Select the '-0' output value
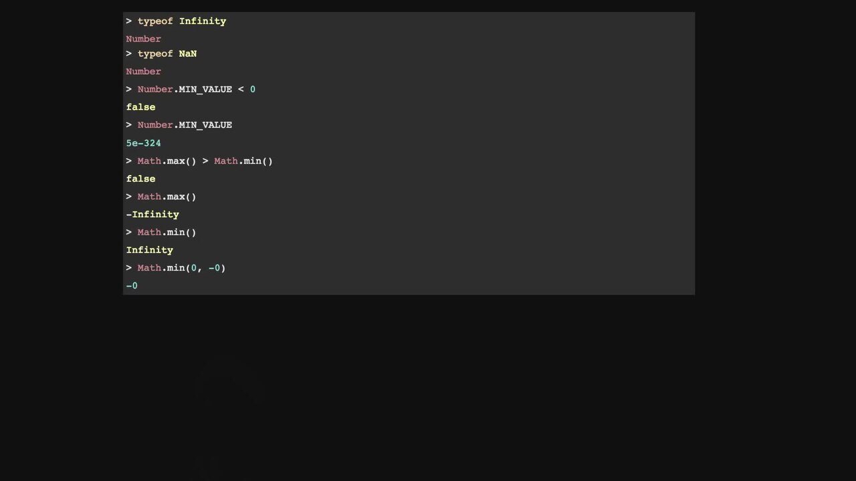Viewport: 856px width, 481px height. coord(132,286)
